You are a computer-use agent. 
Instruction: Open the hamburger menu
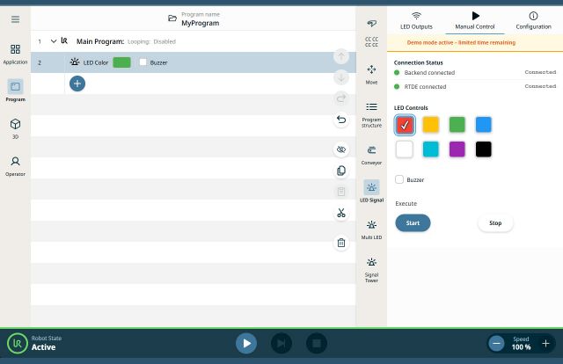click(15, 19)
